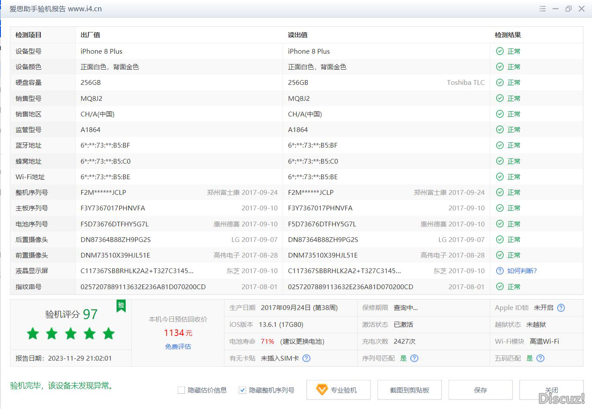592x409 pixels.
Task: Uncheck the 隐藏整机序列号 checkbox
Action: 243,390
